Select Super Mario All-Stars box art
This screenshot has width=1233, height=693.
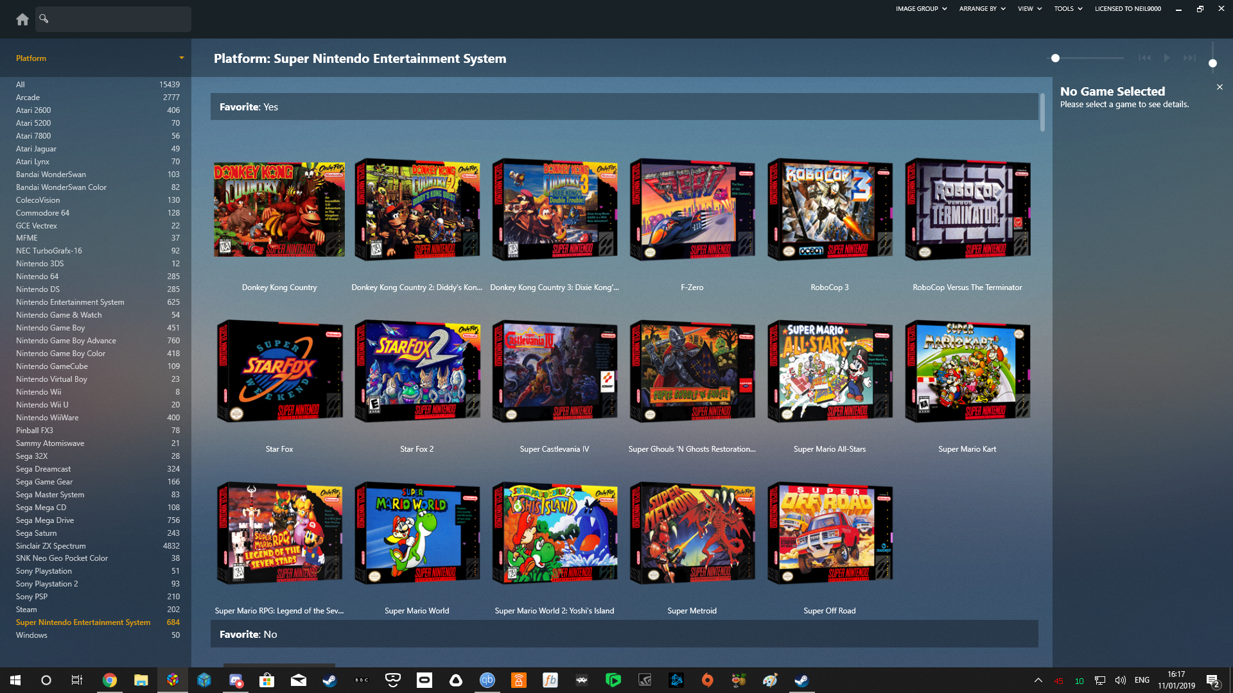coord(830,371)
